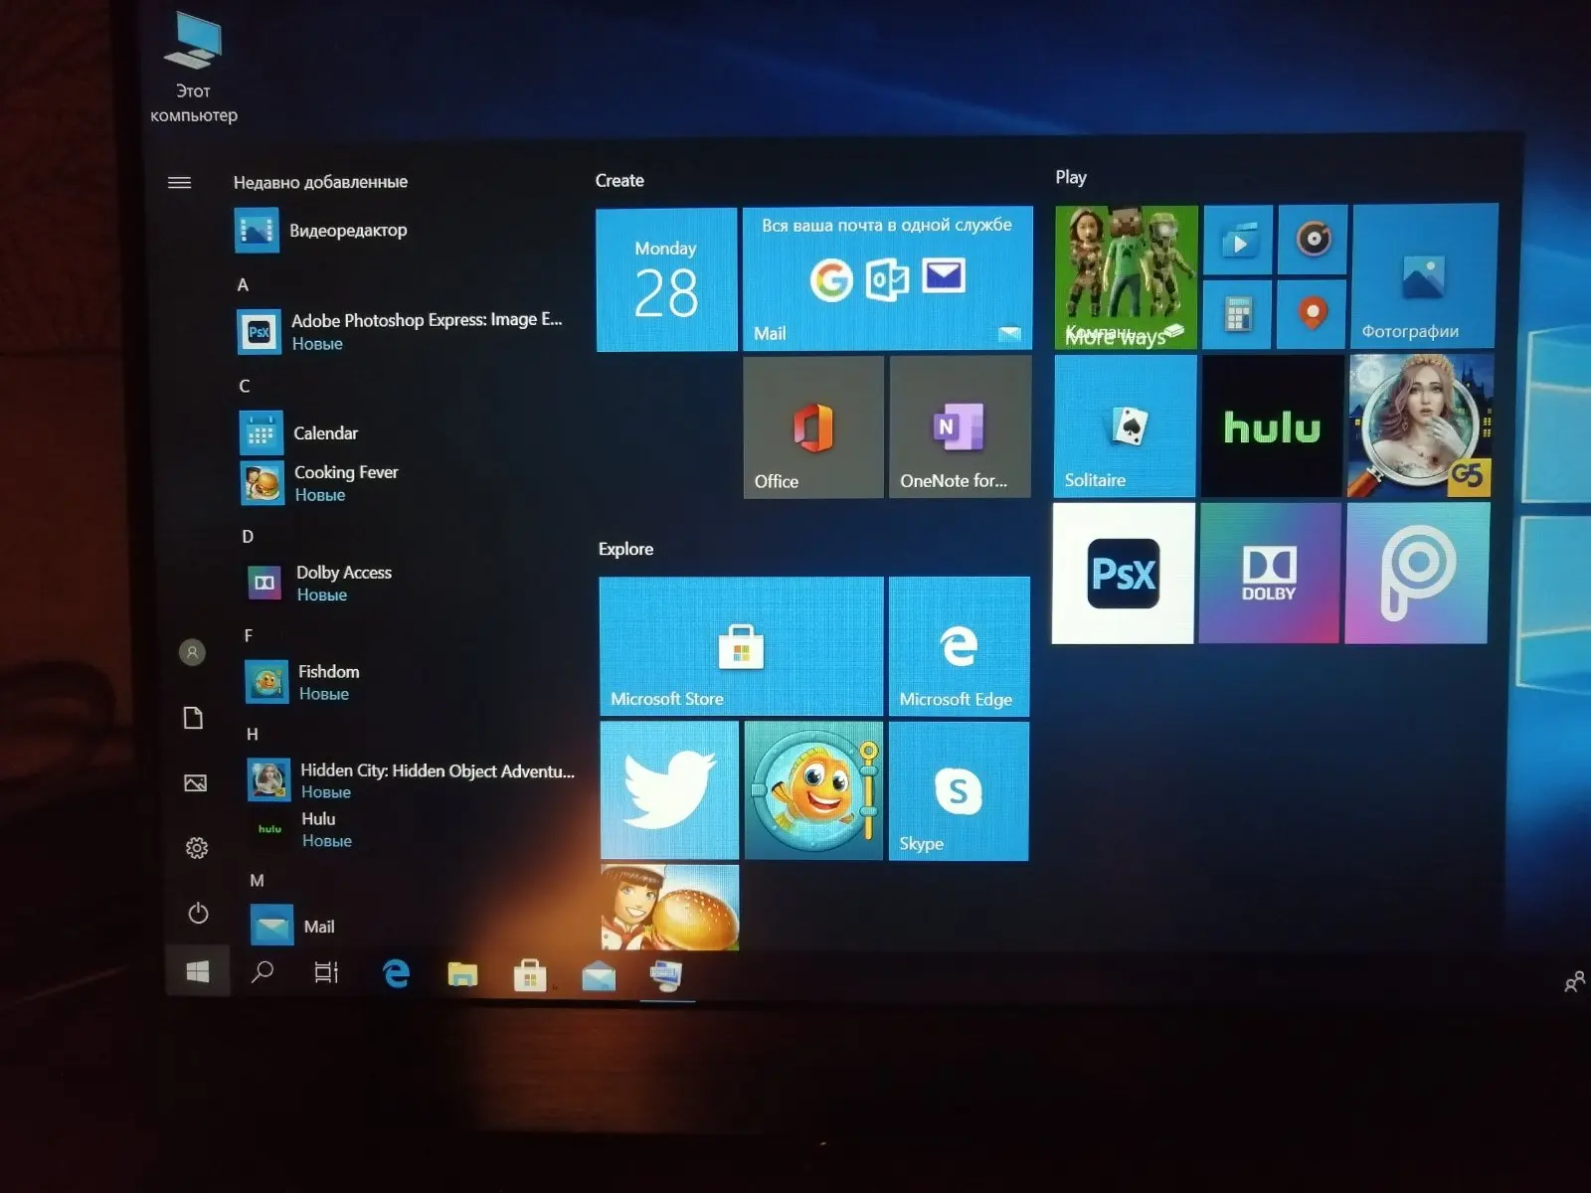Image resolution: width=1591 pixels, height=1193 pixels.
Task: Click the Power icon in Start rail
Action: [198, 913]
